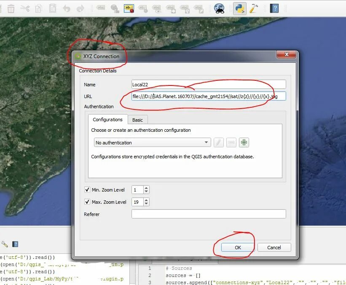Click the help question mark icon bottom left
The image size is (346, 285).
pos(15,243)
